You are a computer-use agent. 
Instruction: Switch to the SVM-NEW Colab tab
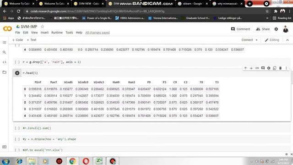(x=89, y=4)
